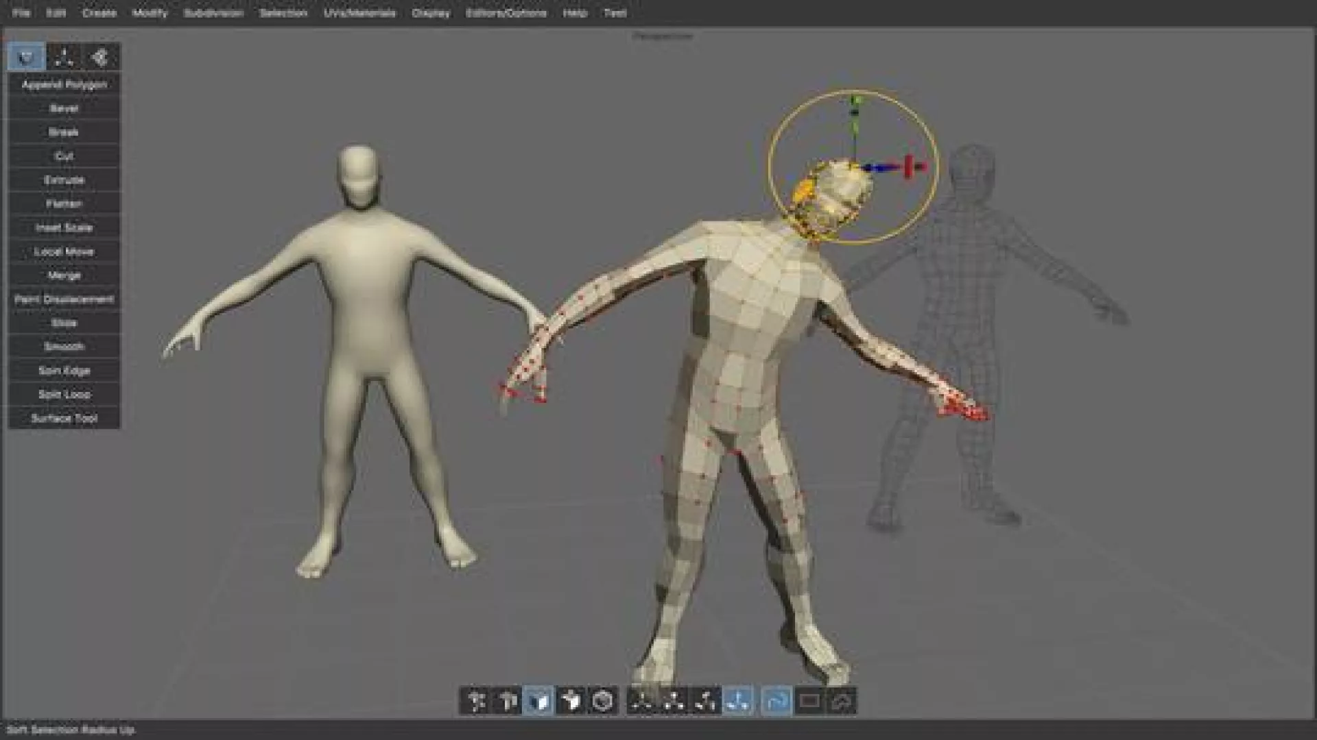The width and height of the screenshot is (1317, 740).
Task: Open the Modify menu
Action: click(150, 13)
